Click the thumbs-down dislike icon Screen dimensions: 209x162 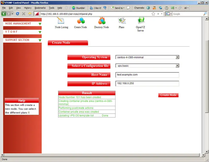[x=105, y=8]
